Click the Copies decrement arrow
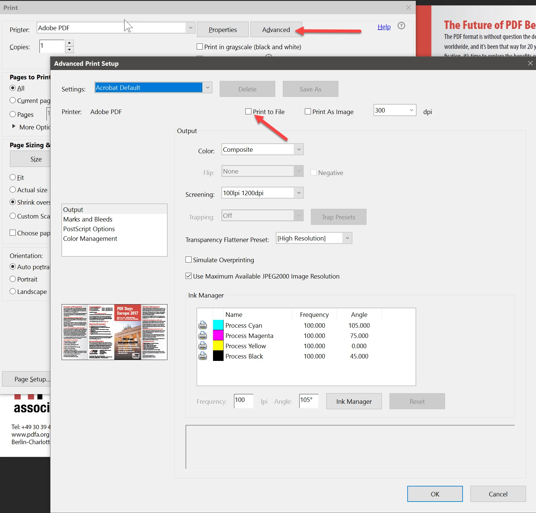Image resolution: width=536 pixels, height=513 pixels. pos(69,50)
